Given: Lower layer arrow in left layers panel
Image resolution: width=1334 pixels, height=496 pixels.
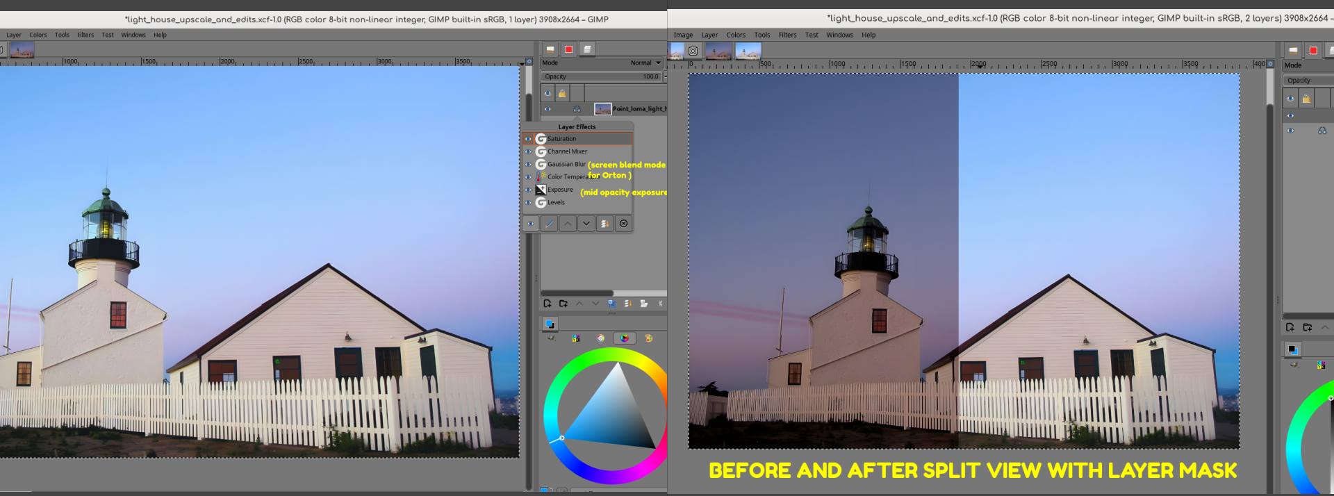Looking at the screenshot, I should click(595, 304).
